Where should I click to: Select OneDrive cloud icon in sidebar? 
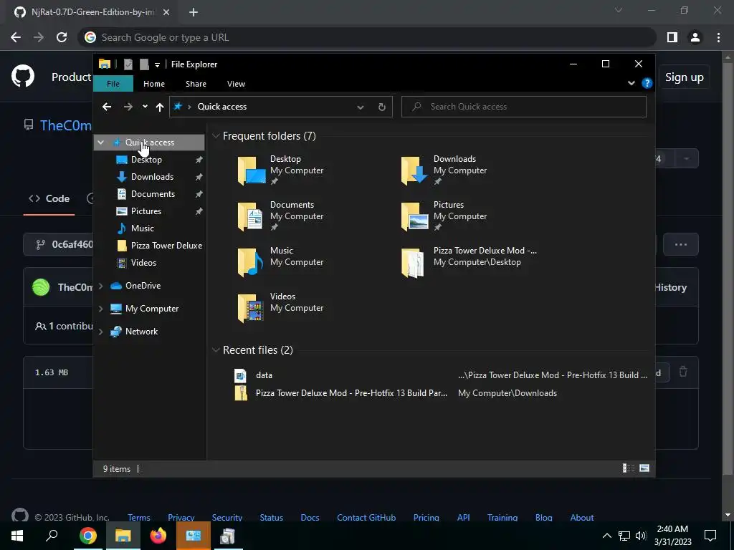tap(115, 286)
